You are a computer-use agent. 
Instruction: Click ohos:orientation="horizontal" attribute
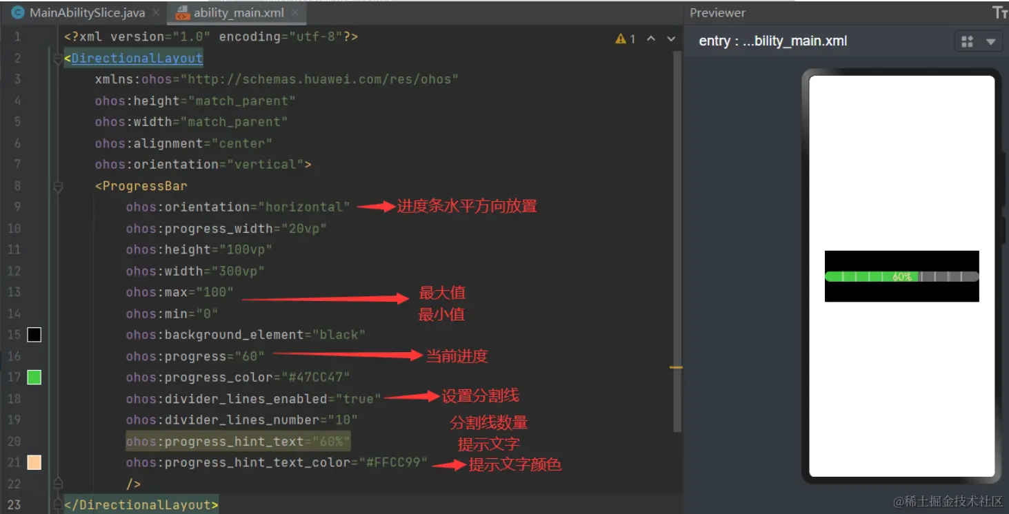(x=238, y=207)
